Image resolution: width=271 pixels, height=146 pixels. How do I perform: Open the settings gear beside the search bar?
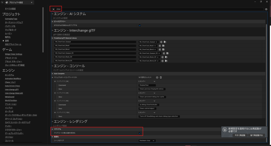coord(266,9)
